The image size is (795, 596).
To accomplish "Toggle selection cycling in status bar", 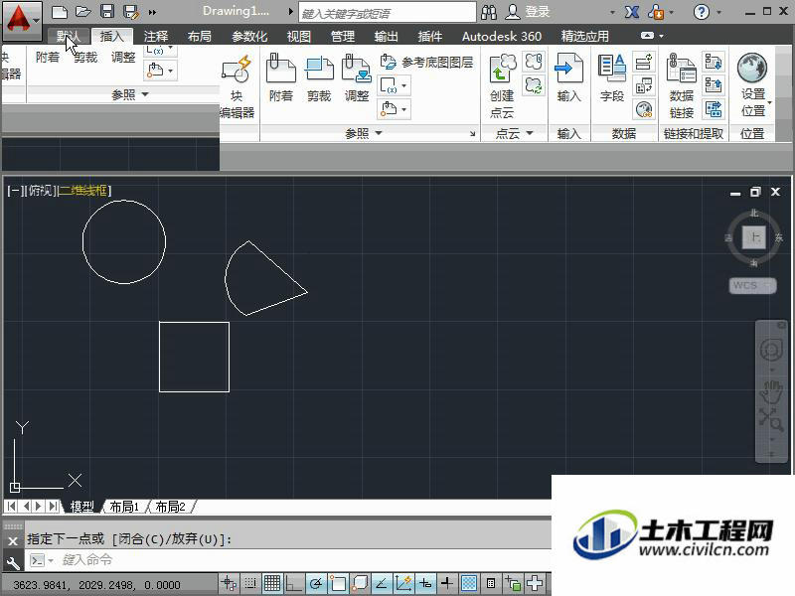I will [513, 583].
